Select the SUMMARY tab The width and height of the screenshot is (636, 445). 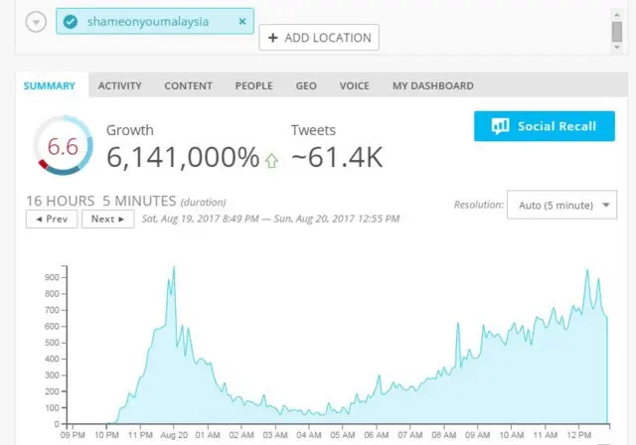(50, 86)
